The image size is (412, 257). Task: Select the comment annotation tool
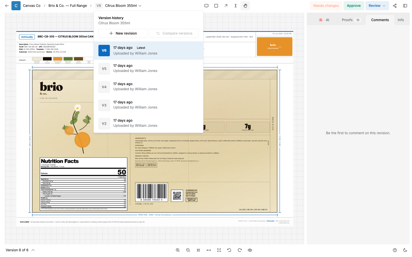pos(206,6)
